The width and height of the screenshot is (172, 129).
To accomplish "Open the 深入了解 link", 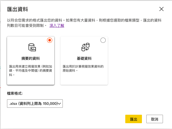I will pyautogui.click(x=57, y=26).
